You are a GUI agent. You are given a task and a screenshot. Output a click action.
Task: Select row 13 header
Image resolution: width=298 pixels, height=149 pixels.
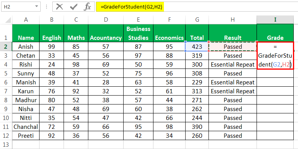click(6, 144)
